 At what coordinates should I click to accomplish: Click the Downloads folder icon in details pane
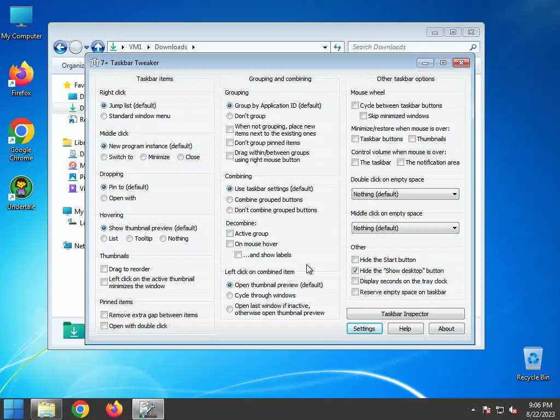point(74,330)
